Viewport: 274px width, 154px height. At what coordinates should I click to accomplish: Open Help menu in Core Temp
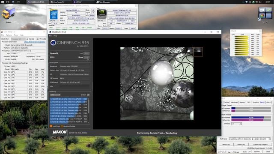coord(21,35)
